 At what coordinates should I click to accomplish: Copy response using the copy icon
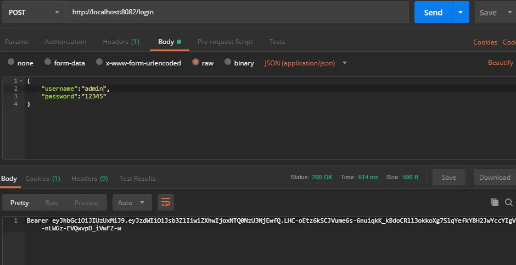coord(494,202)
